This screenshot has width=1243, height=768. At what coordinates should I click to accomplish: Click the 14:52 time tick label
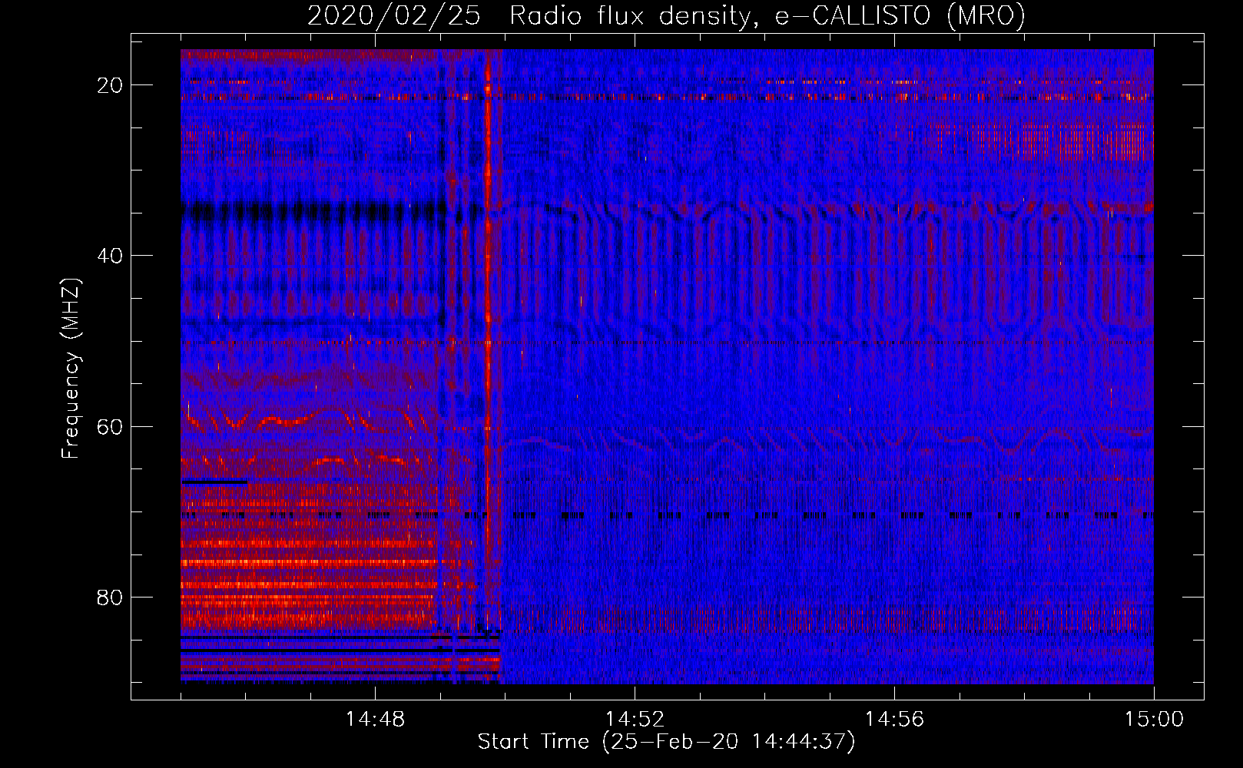coord(635,720)
